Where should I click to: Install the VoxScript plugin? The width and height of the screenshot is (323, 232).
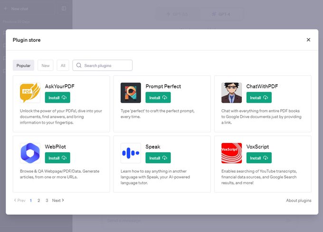click(259, 158)
